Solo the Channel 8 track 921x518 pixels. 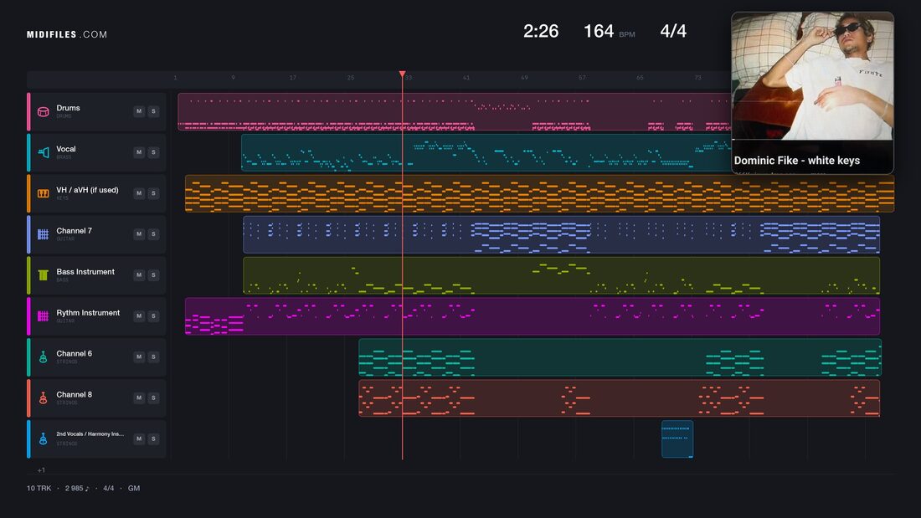pyautogui.click(x=153, y=397)
